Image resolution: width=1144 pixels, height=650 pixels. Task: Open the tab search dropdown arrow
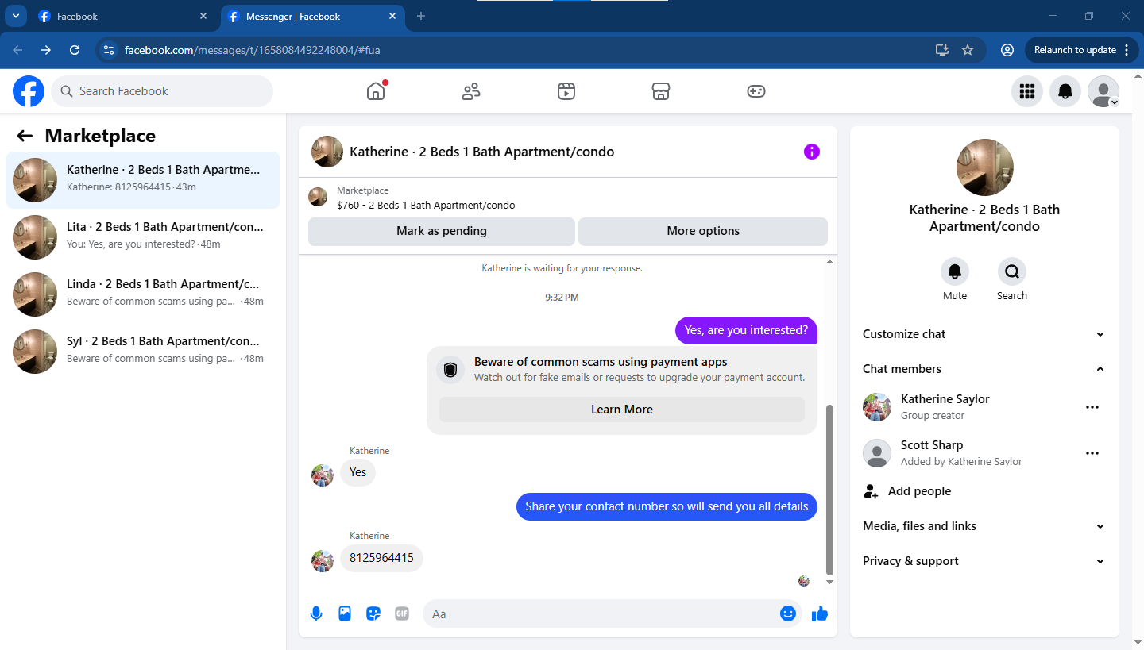[x=16, y=16]
